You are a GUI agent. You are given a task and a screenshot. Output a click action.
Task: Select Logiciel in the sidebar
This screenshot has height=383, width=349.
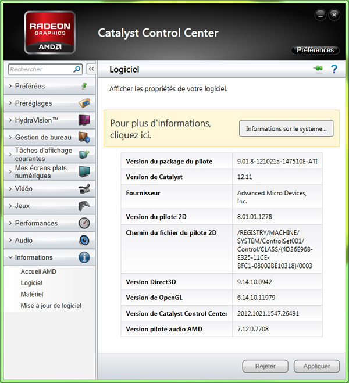[x=31, y=283]
